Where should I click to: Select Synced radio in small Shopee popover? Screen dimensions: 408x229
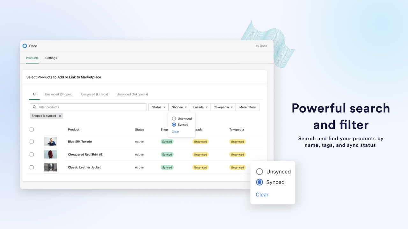point(174,125)
